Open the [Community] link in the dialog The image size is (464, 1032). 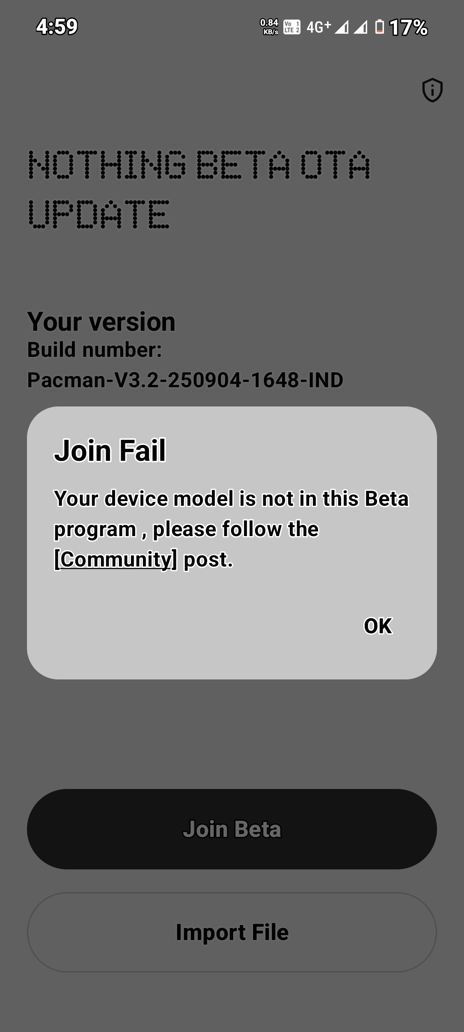pyautogui.click(x=115, y=559)
